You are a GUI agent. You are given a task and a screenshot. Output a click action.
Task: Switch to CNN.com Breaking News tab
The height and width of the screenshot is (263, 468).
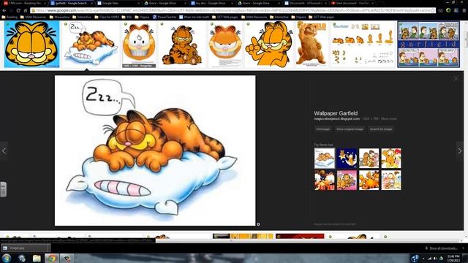coord(24,3)
